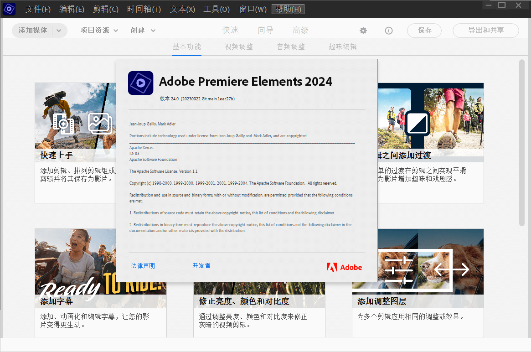Switch to the 高级 mode tab

pos(300,30)
